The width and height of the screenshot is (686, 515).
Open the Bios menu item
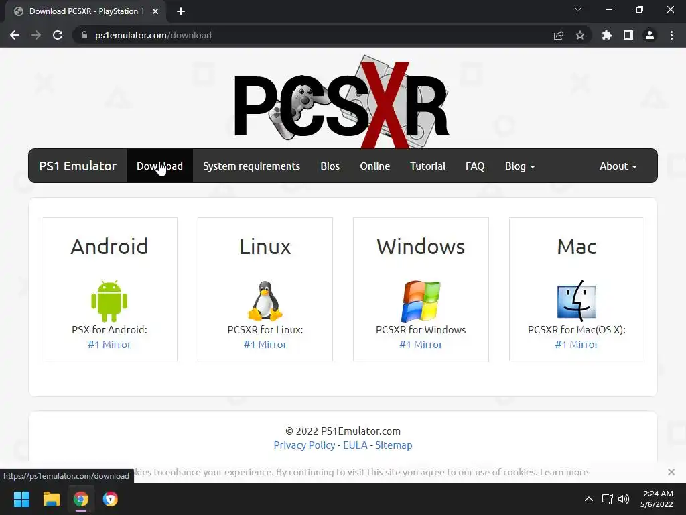330,166
